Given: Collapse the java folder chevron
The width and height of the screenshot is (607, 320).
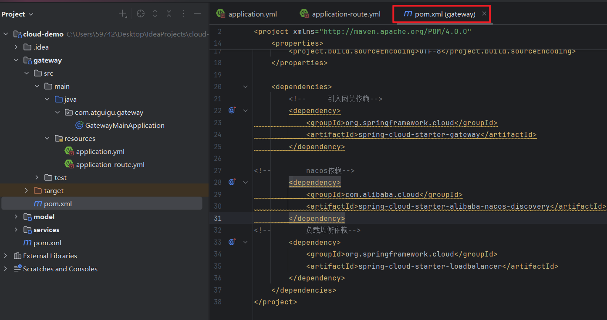Looking at the screenshot, I should click(47, 100).
